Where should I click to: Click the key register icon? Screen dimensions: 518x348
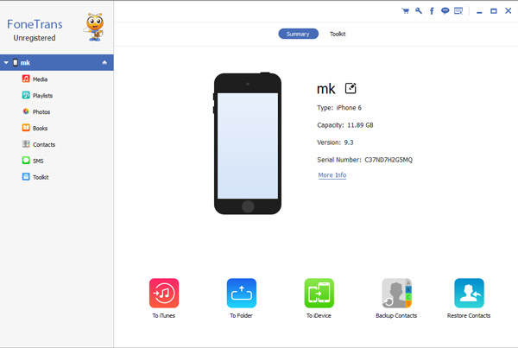coord(419,11)
